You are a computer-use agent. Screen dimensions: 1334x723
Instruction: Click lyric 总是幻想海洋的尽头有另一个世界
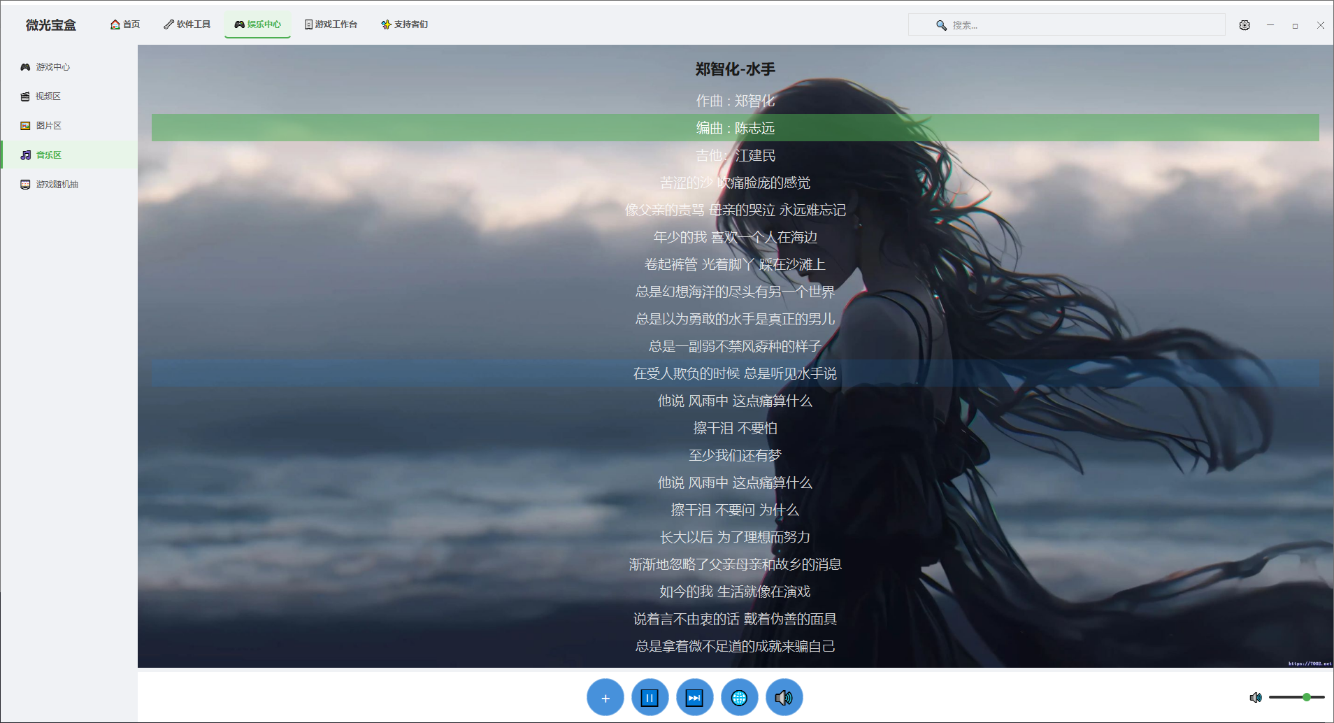click(736, 292)
